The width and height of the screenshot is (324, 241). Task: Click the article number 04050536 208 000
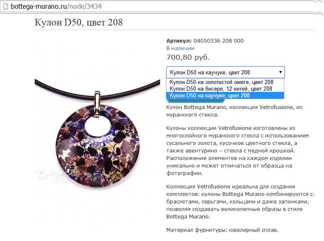point(219,41)
